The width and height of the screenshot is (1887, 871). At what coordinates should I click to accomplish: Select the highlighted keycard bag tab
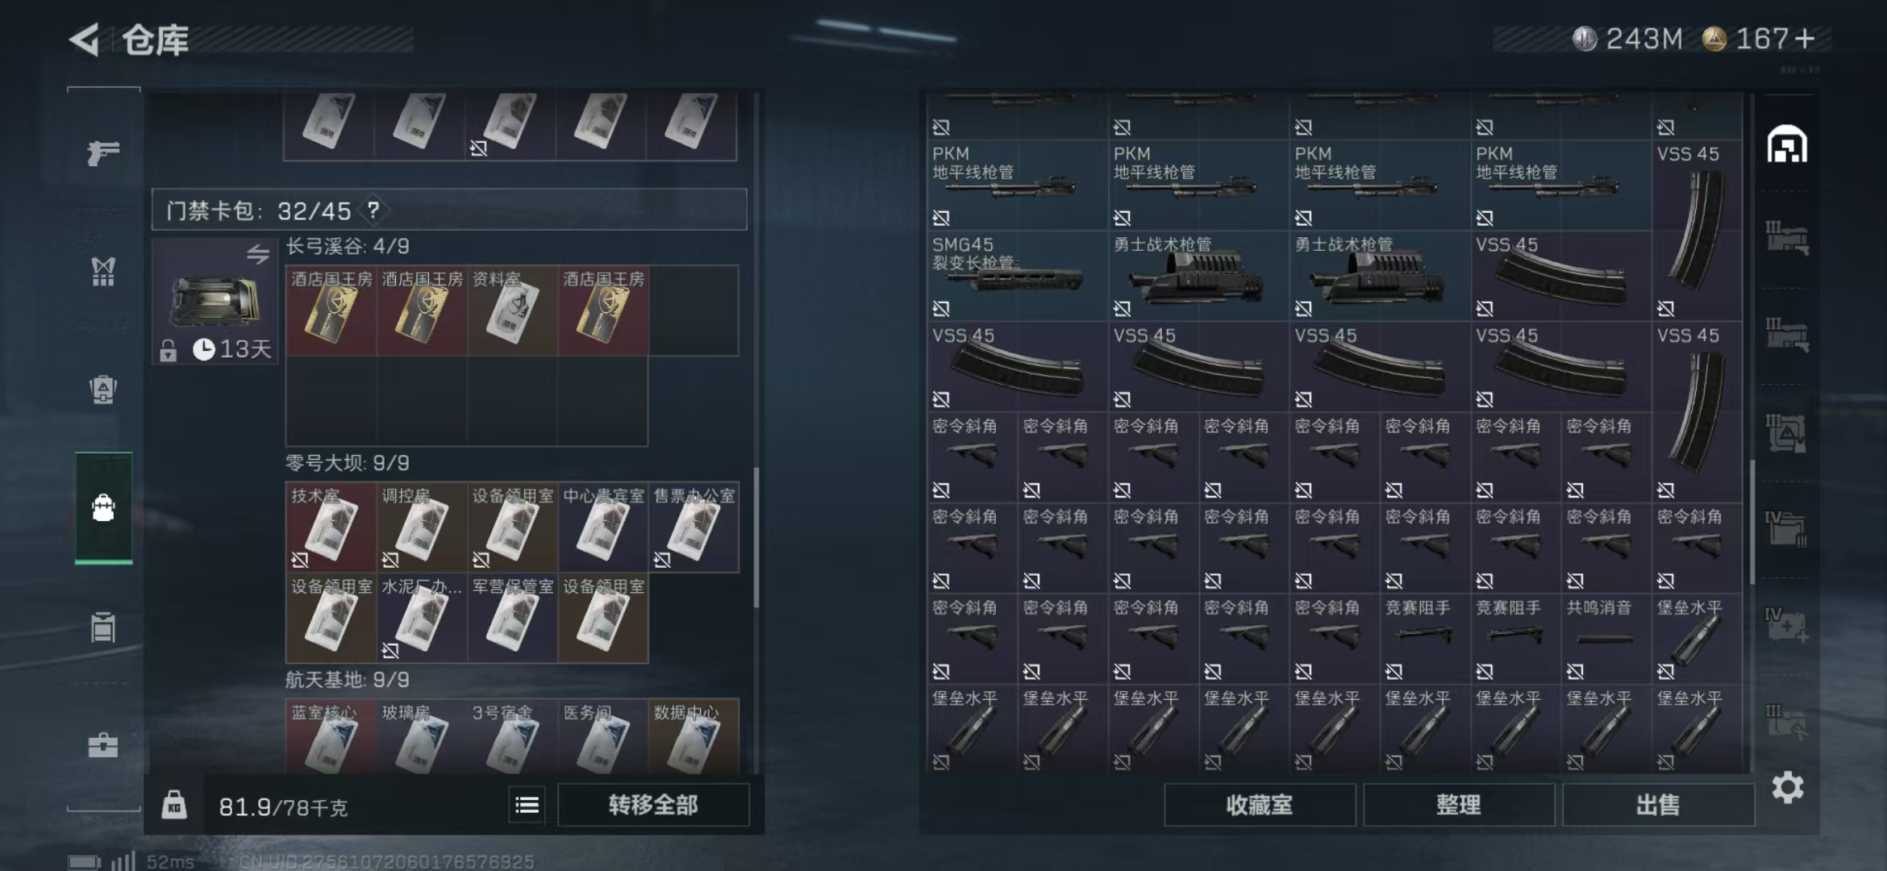103,508
